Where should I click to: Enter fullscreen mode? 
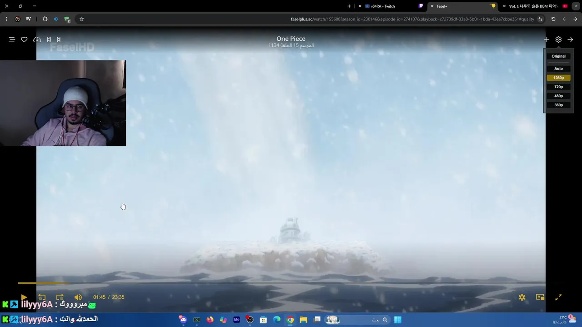(558, 297)
